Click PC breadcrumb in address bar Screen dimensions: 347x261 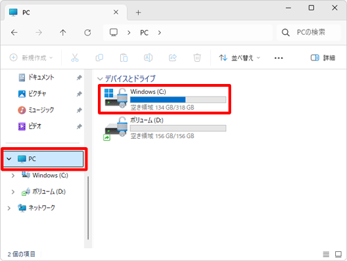click(x=144, y=33)
